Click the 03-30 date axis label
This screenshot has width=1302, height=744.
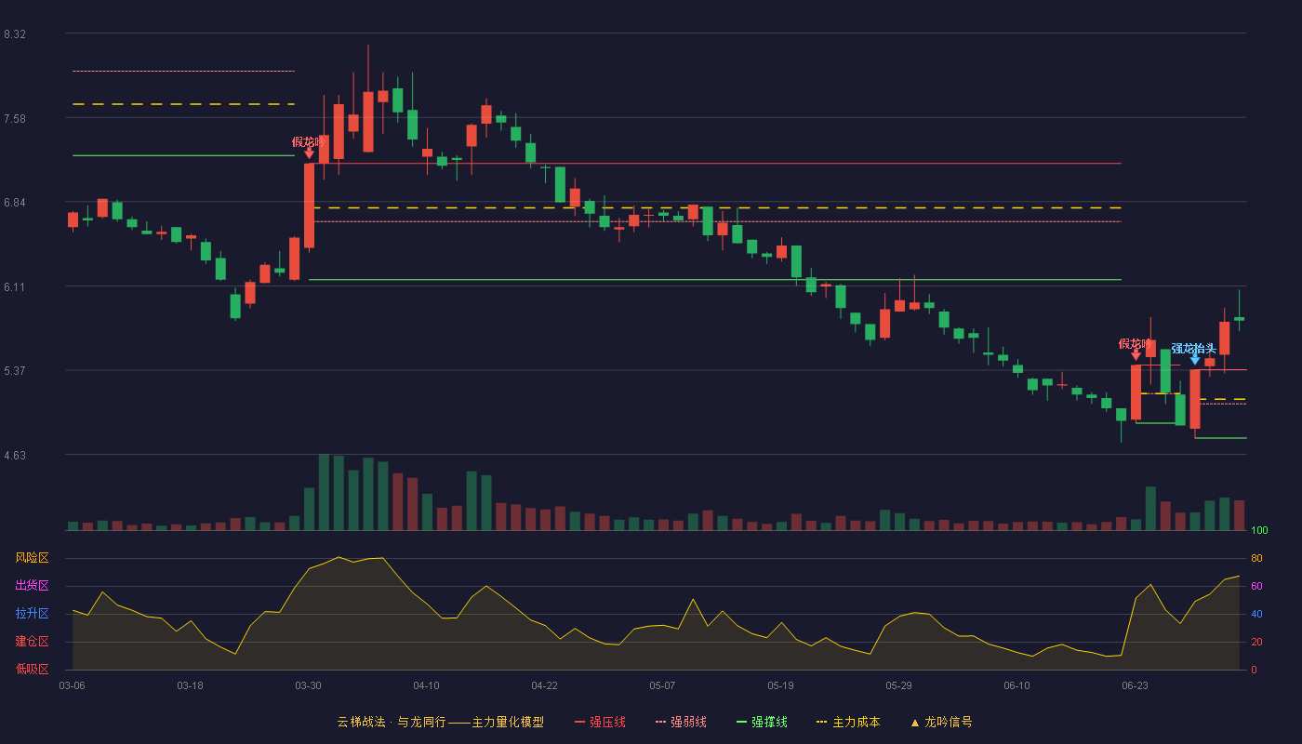(x=308, y=685)
